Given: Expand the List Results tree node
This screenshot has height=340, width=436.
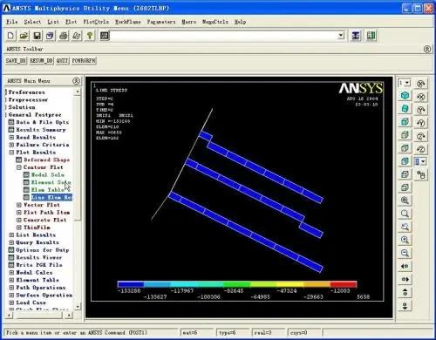Looking at the screenshot, I should [x=11, y=235].
